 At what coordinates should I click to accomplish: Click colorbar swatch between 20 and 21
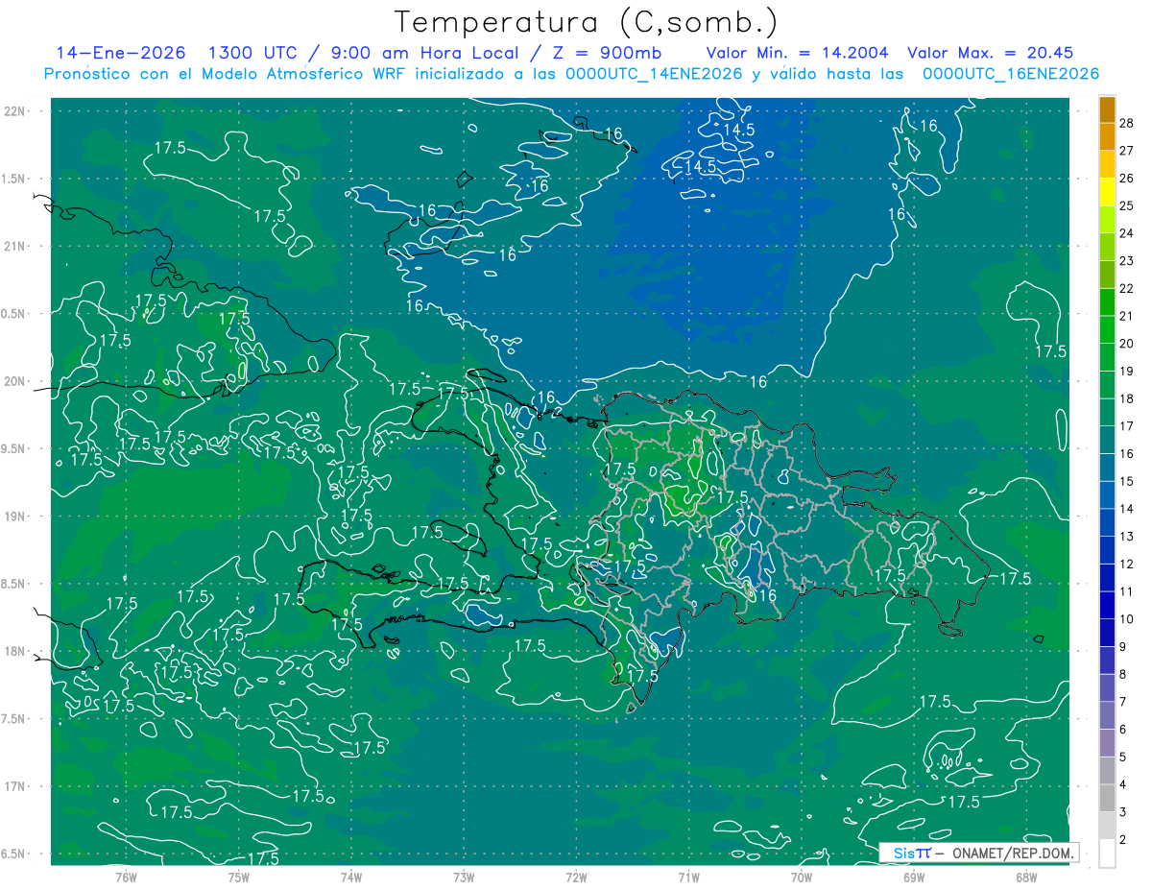pyautogui.click(x=1107, y=329)
